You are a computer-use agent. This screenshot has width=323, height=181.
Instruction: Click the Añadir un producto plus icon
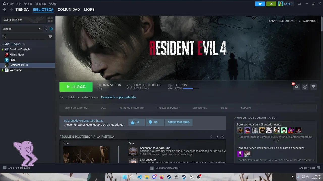(5, 168)
